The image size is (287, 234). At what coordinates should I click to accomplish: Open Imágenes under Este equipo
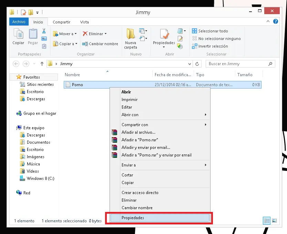[x=32, y=157]
